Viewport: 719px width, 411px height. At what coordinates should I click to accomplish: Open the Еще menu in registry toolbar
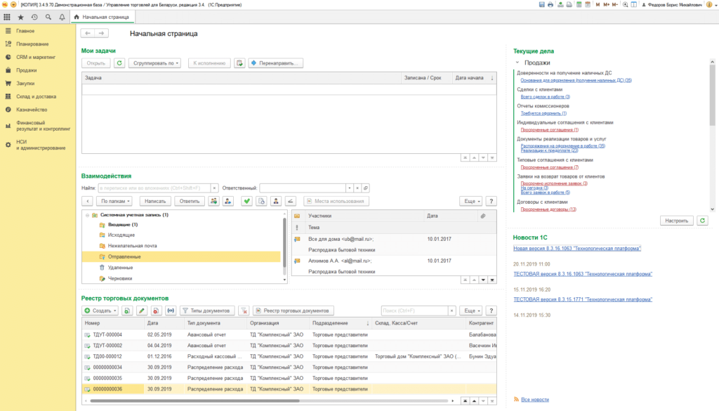point(471,311)
